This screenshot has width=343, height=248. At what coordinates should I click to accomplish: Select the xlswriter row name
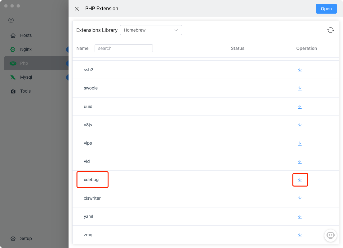[92, 198]
